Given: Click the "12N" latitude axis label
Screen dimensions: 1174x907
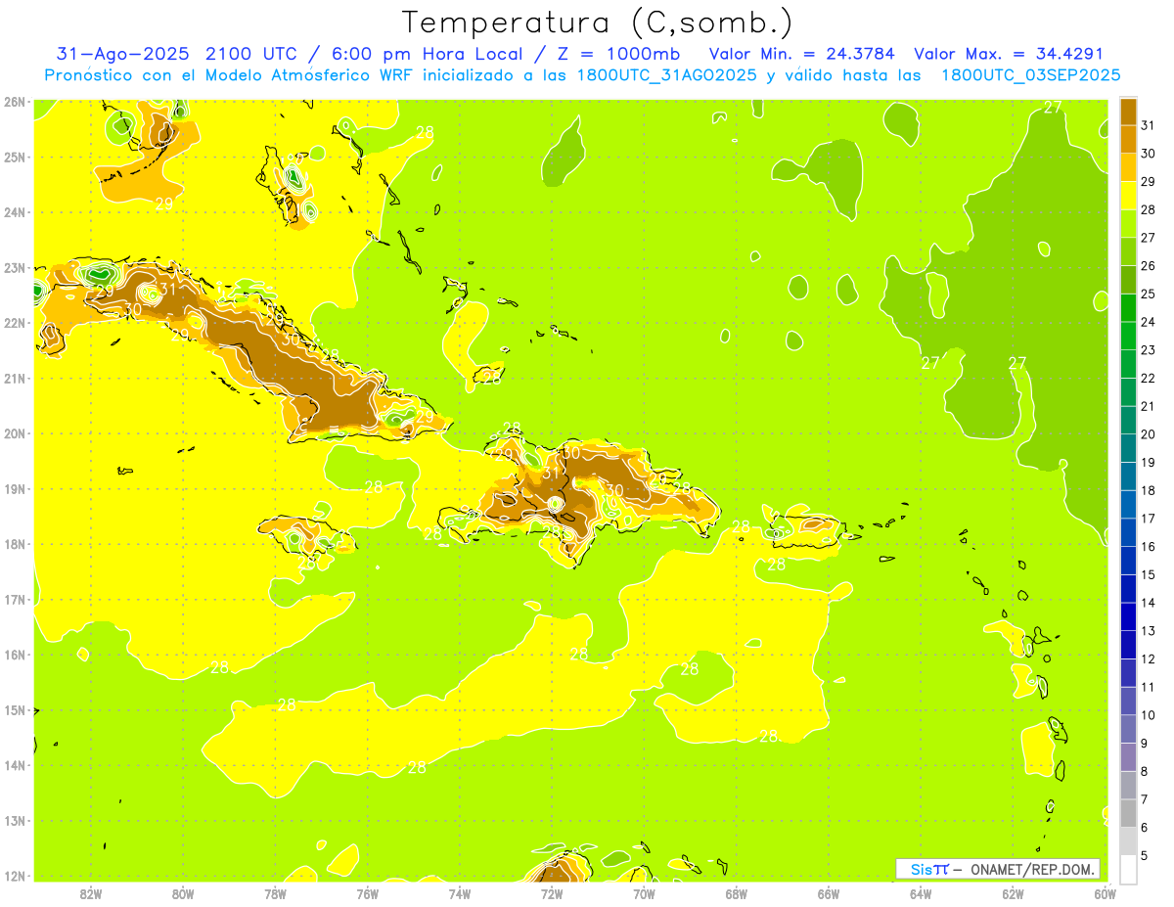Looking at the screenshot, I should coord(15,876).
